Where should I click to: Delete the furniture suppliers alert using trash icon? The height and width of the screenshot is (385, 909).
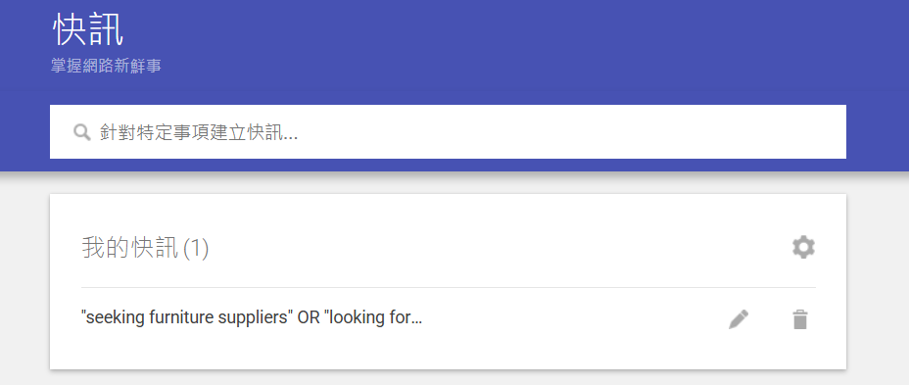pyautogui.click(x=800, y=319)
